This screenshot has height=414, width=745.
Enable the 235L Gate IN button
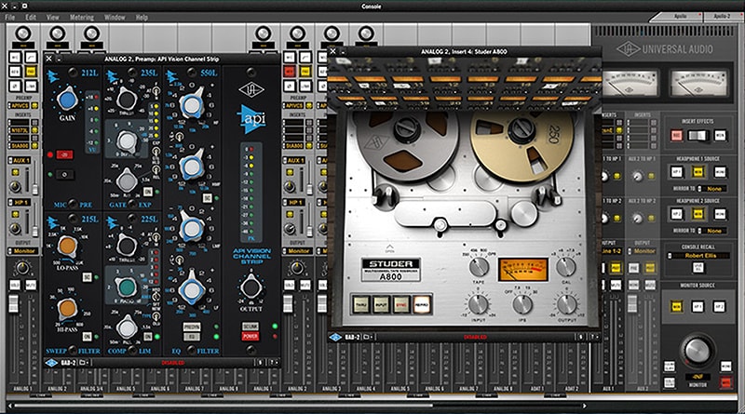(x=148, y=192)
